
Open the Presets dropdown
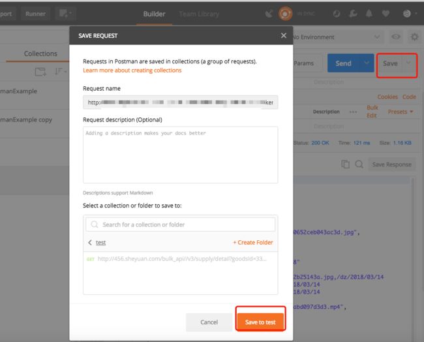point(401,112)
